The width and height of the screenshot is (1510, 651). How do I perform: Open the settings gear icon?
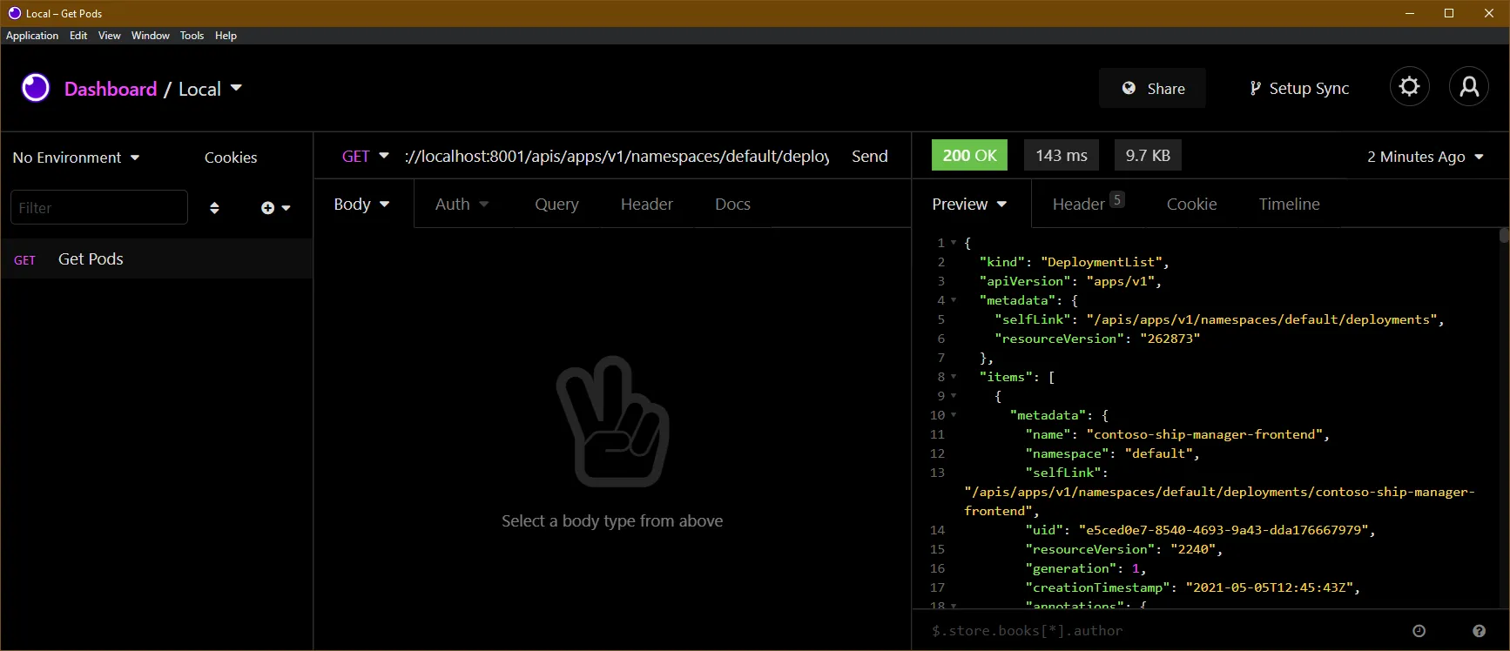(1409, 87)
